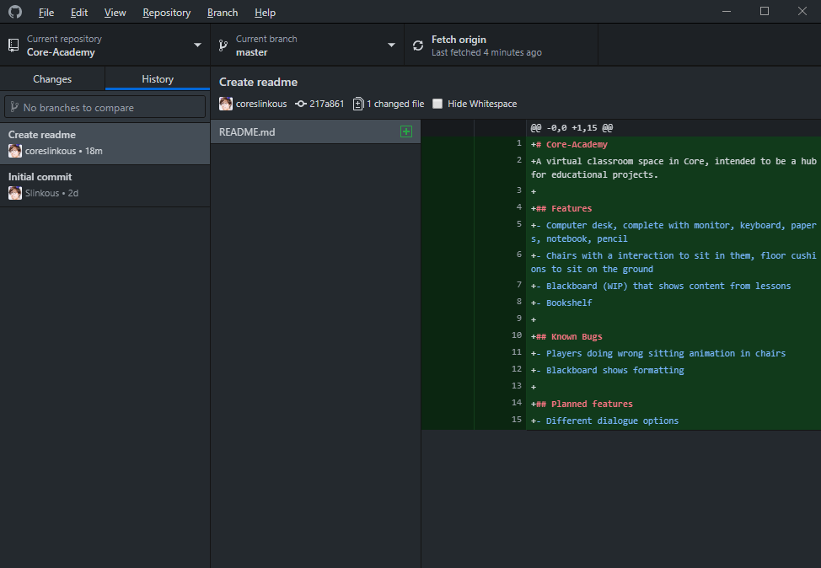Click the changed file icon beside 1 changed file

(x=357, y=103)
